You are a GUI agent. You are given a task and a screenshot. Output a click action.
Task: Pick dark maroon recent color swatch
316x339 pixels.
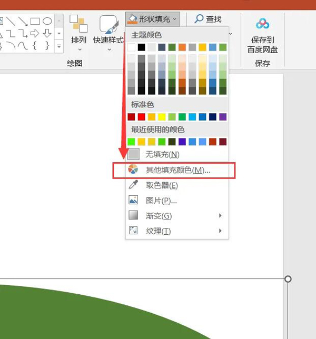point(223,142)
